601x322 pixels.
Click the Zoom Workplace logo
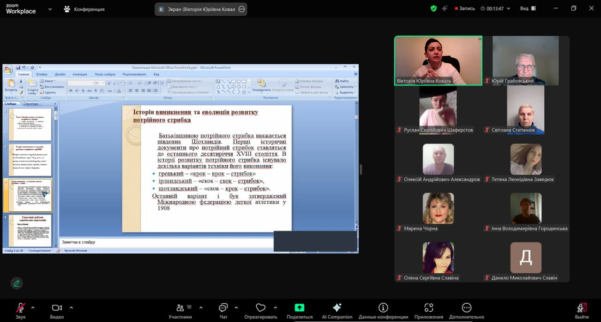point(21,9)
